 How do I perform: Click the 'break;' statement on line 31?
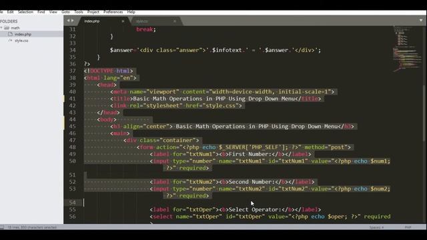click(x=146, y=29)
